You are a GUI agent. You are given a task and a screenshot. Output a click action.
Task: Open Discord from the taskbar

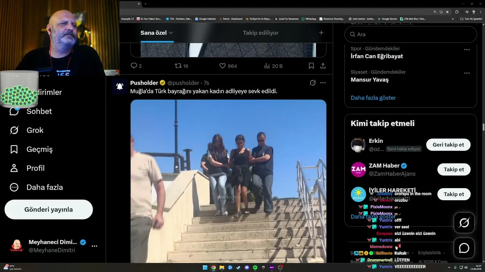coord(247,267)
